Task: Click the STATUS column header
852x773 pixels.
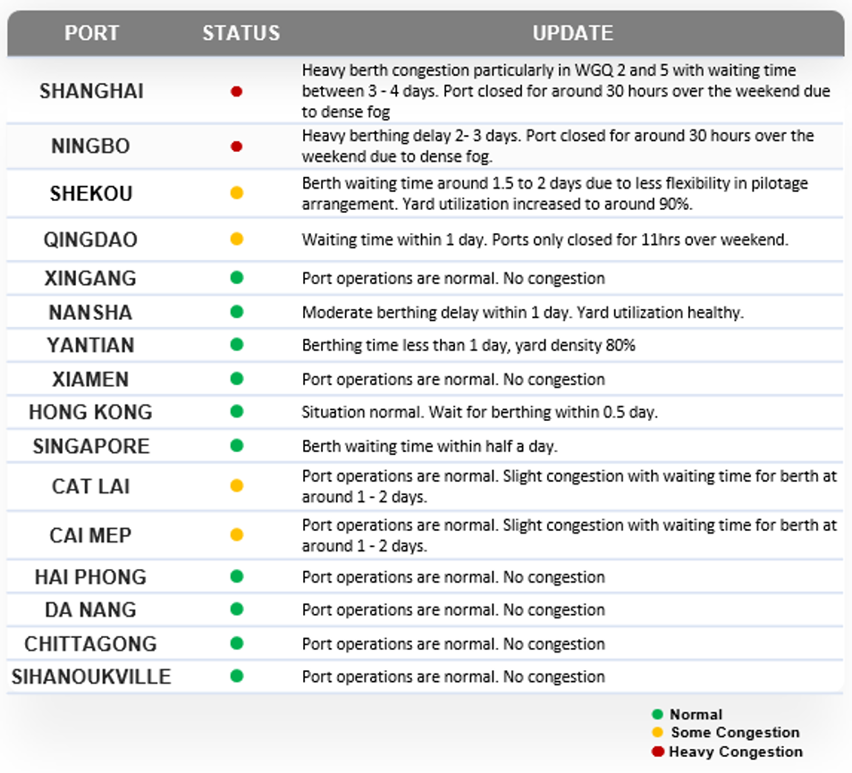Action: [x=241, y=33]
